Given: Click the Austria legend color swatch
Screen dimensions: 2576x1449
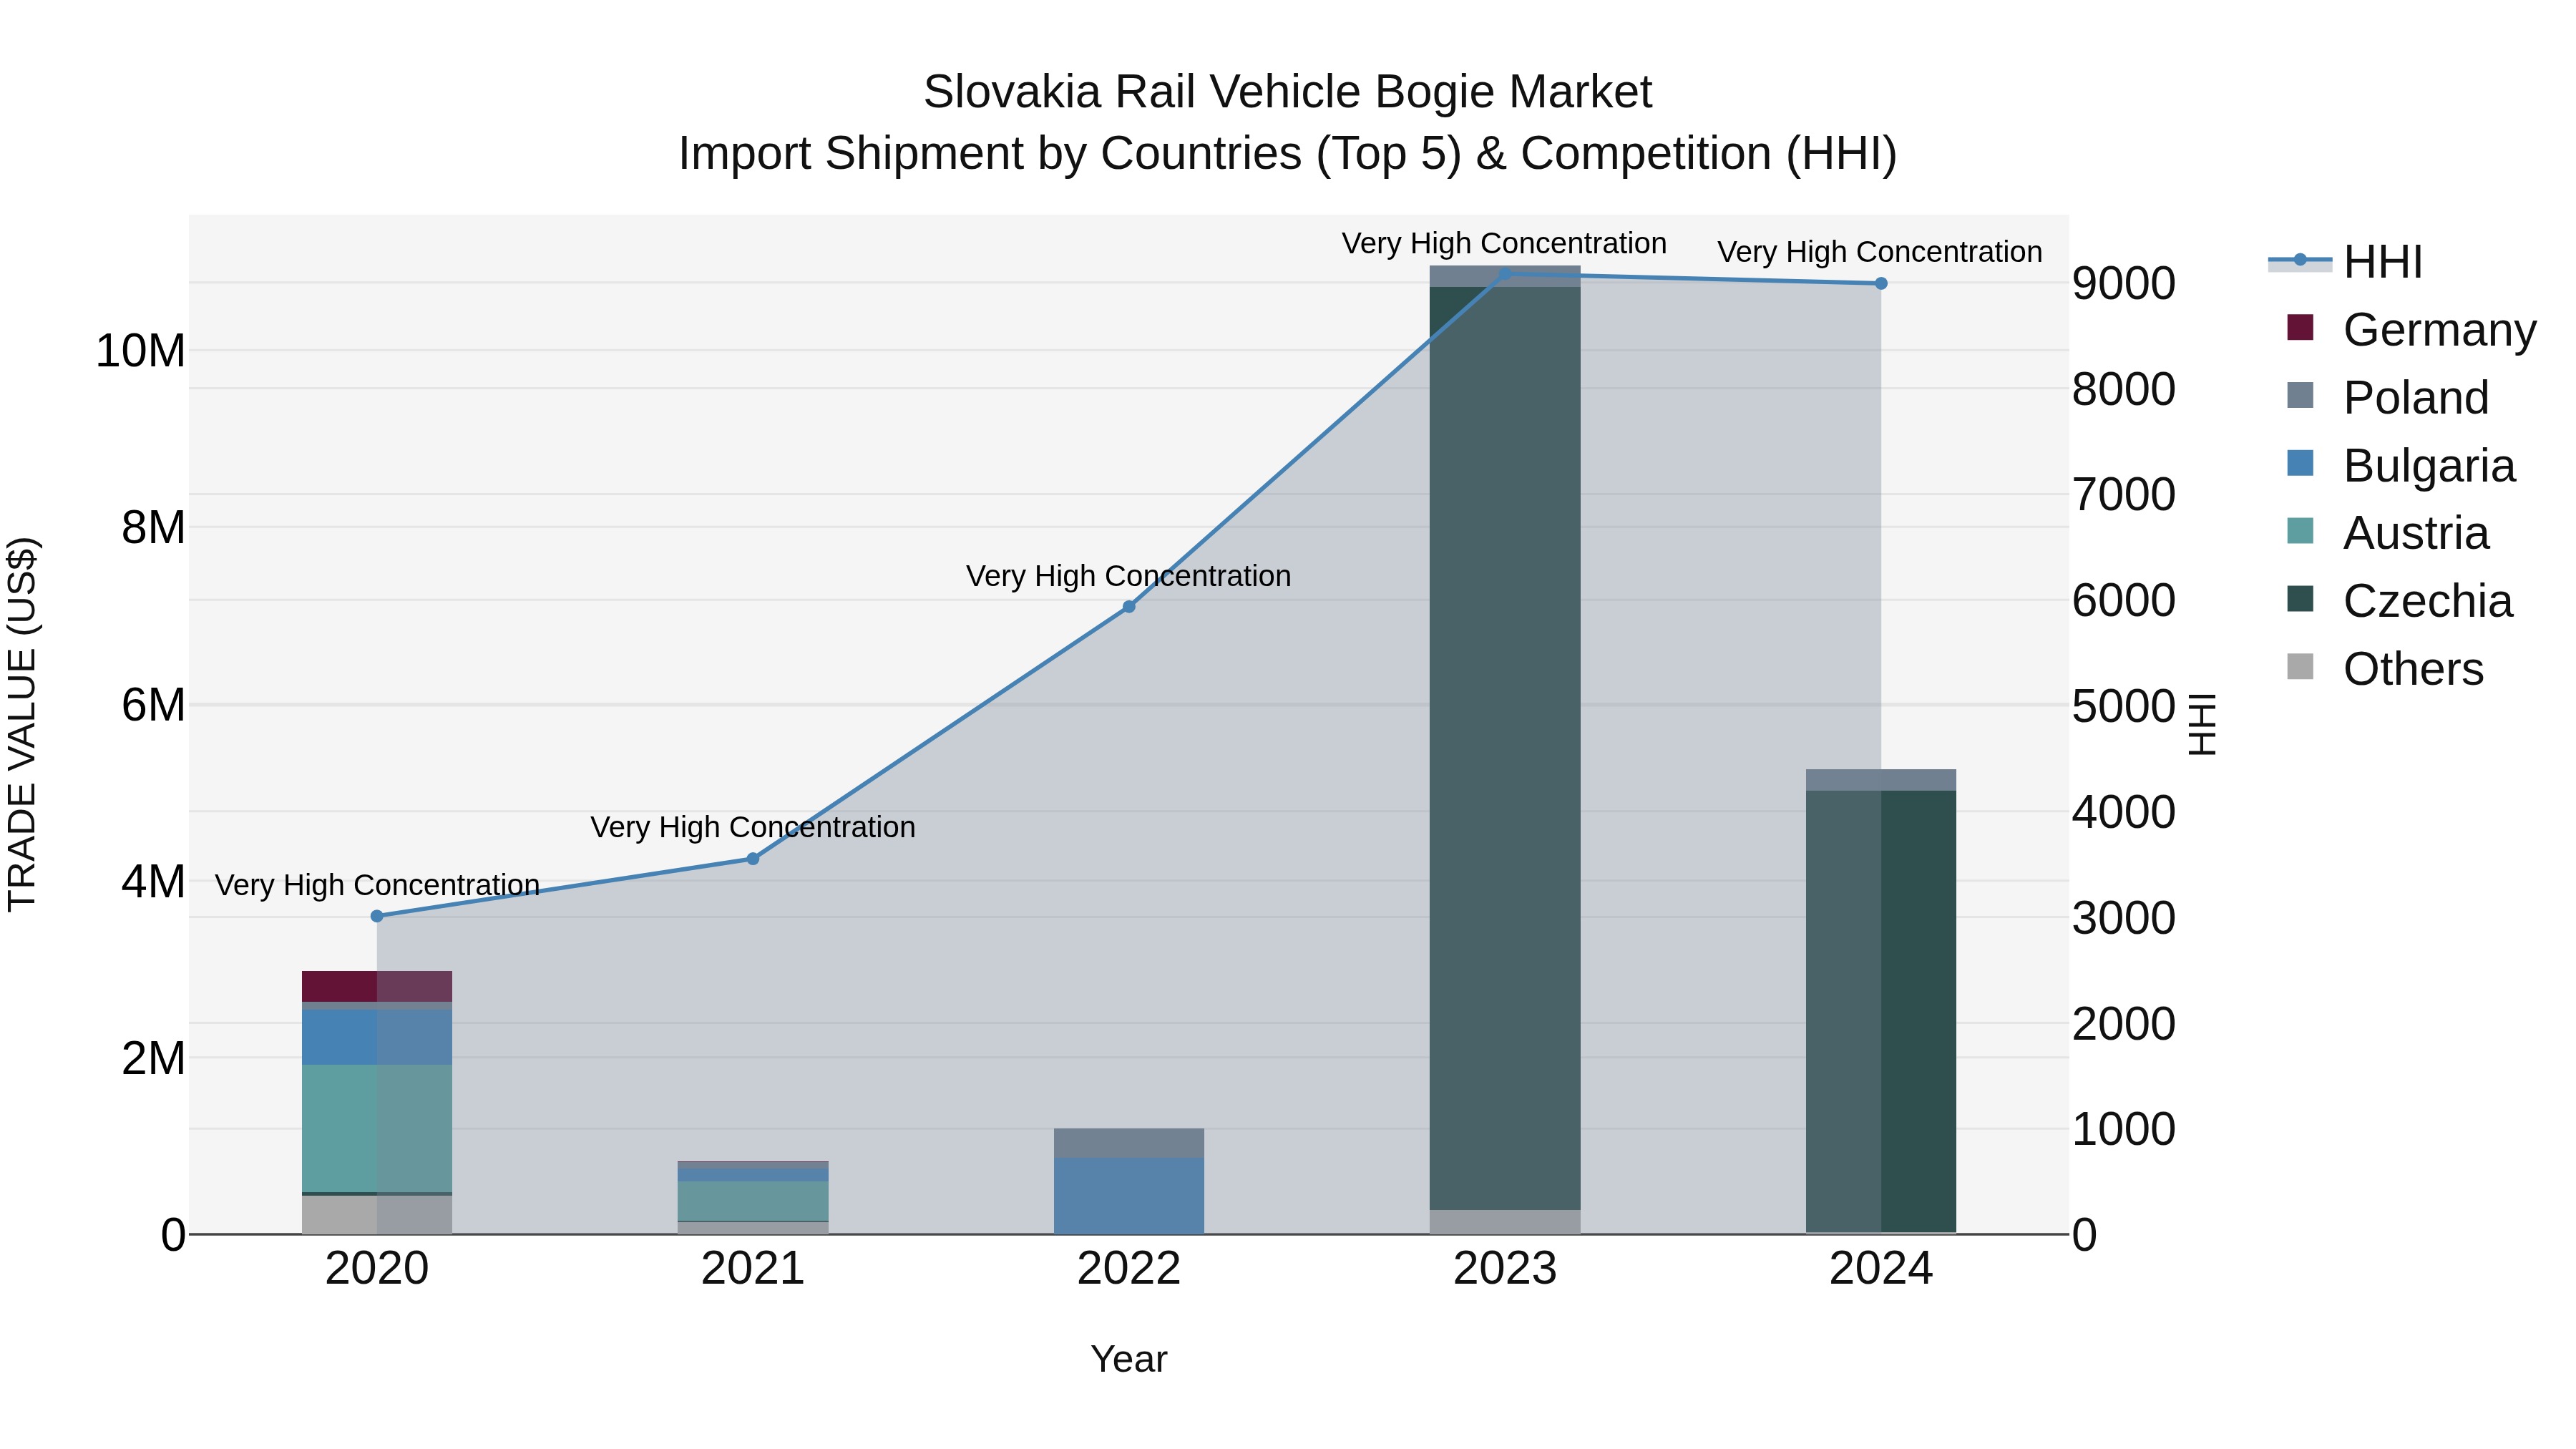Looking at the screenshot, I should [x=2300, y=531].
